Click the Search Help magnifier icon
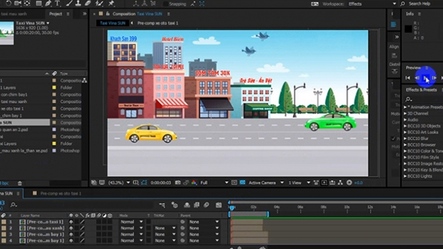Viewport: 443px width, 249px height. 403,4
